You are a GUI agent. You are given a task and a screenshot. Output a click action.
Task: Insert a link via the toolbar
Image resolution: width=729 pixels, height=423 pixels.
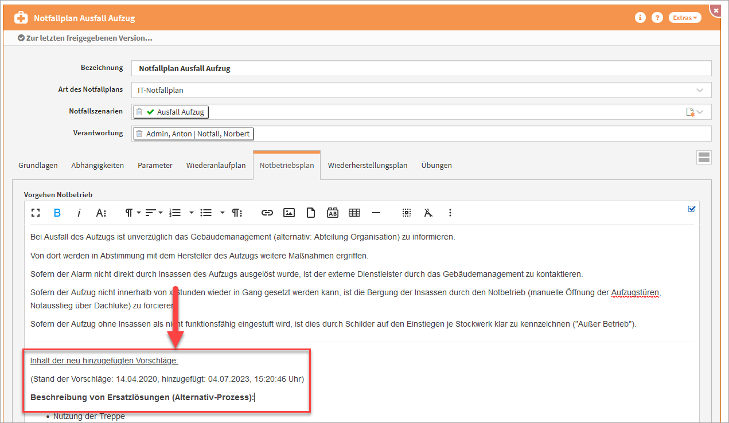(x=267, y=213)
